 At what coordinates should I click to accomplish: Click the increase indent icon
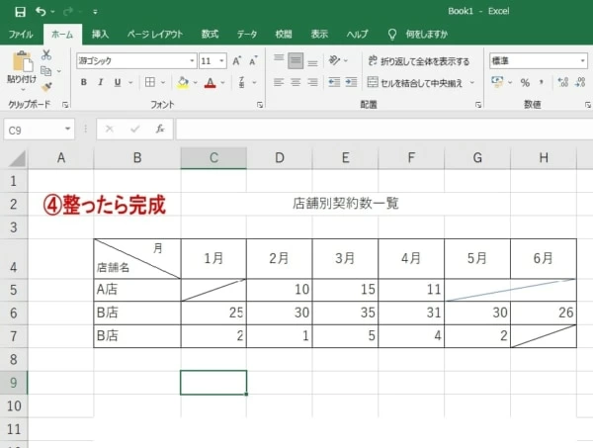[x=351, y=82]
